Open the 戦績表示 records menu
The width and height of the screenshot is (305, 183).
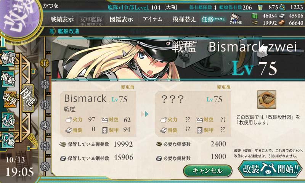click(62, 19)
